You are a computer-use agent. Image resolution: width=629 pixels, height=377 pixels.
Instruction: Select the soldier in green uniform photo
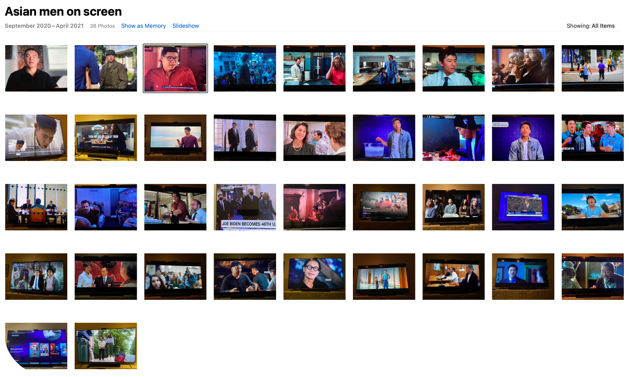106,68
